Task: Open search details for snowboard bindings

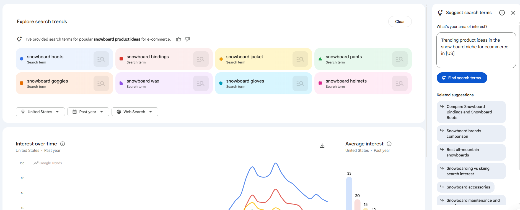Action: [201, 59]
